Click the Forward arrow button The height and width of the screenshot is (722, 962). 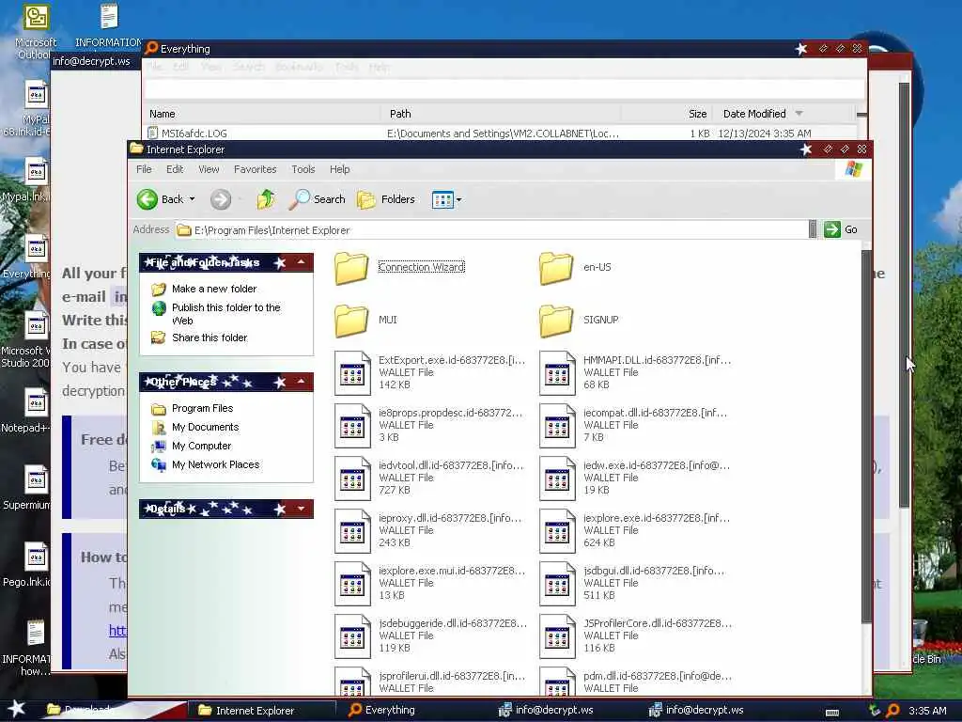(x=221, y=199)
